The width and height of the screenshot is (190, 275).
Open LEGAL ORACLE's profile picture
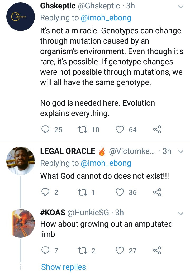point(20,161)
